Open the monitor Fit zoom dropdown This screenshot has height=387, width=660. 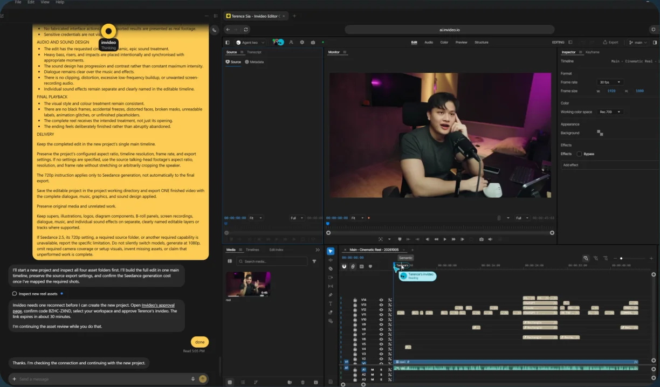(357, 218)
